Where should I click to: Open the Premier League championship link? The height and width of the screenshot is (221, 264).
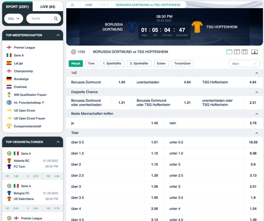click(x=24, y=47)
